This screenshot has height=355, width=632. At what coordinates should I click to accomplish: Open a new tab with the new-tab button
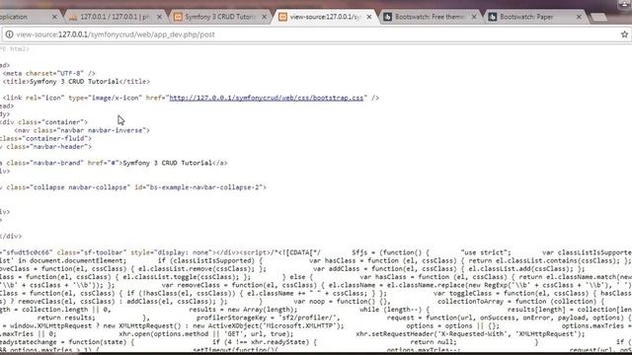(598, 18)
